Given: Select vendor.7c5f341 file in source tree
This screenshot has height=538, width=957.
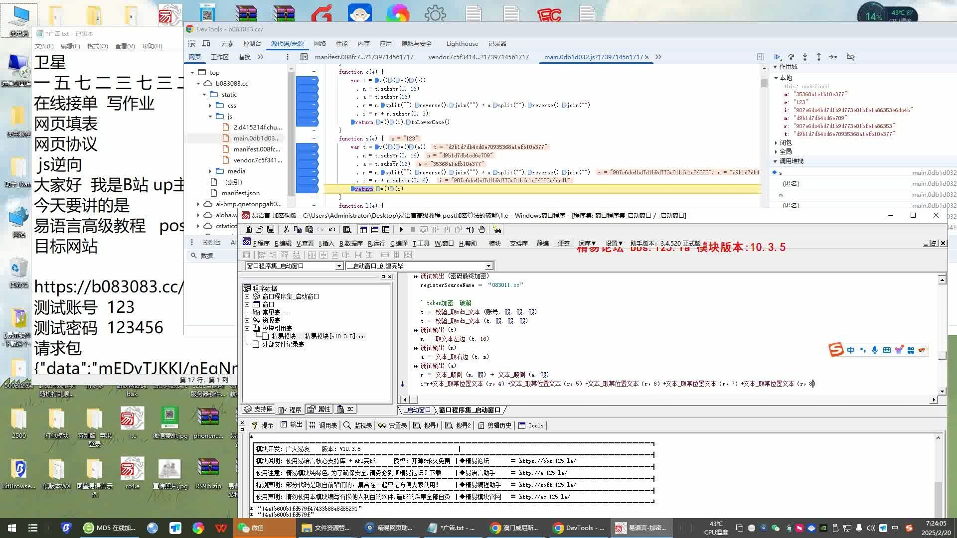Looking at the screenshot, I should [x=257, y=160].
